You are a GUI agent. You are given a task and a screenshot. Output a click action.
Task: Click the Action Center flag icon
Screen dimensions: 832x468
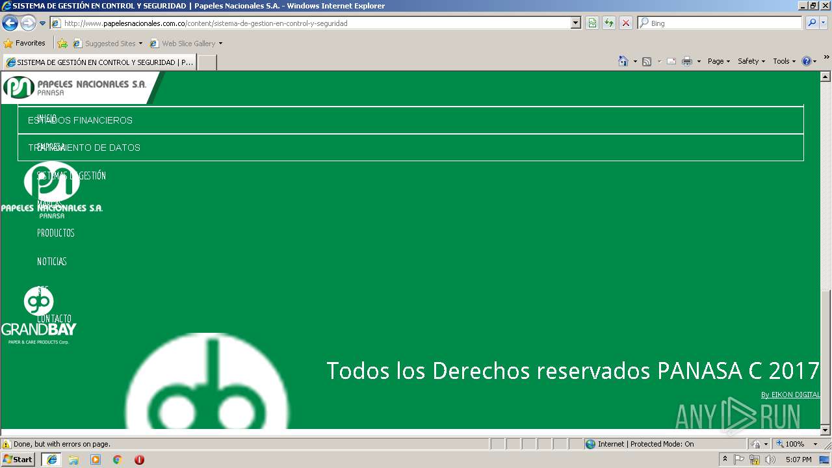[x=739, y=460]
